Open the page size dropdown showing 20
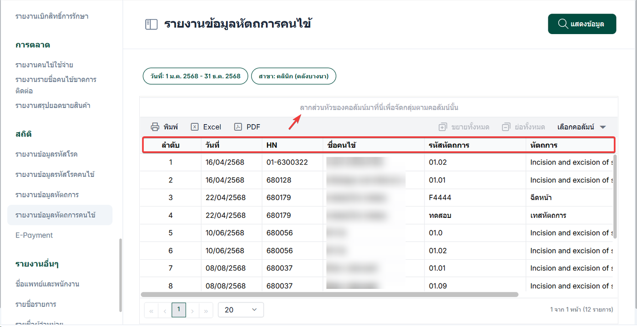This screenshot has height=327, width=637. click(x=241, y=310)
